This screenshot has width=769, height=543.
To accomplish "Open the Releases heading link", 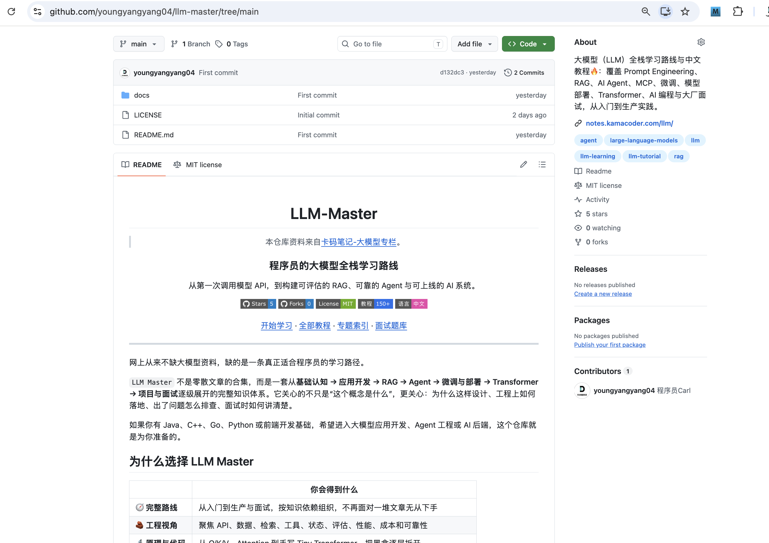I will pos(590,269).
